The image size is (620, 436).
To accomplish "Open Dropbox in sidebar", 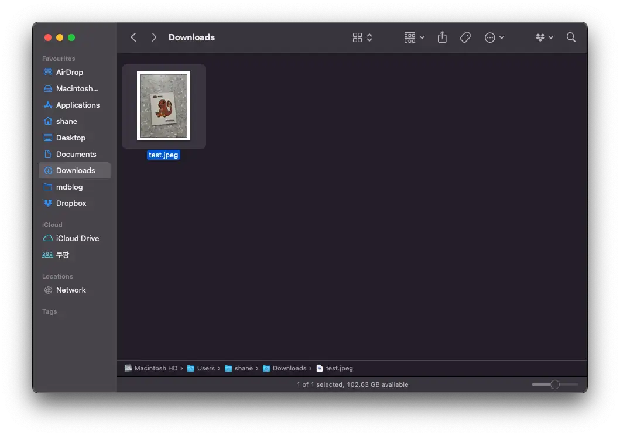I will [74, 203].
